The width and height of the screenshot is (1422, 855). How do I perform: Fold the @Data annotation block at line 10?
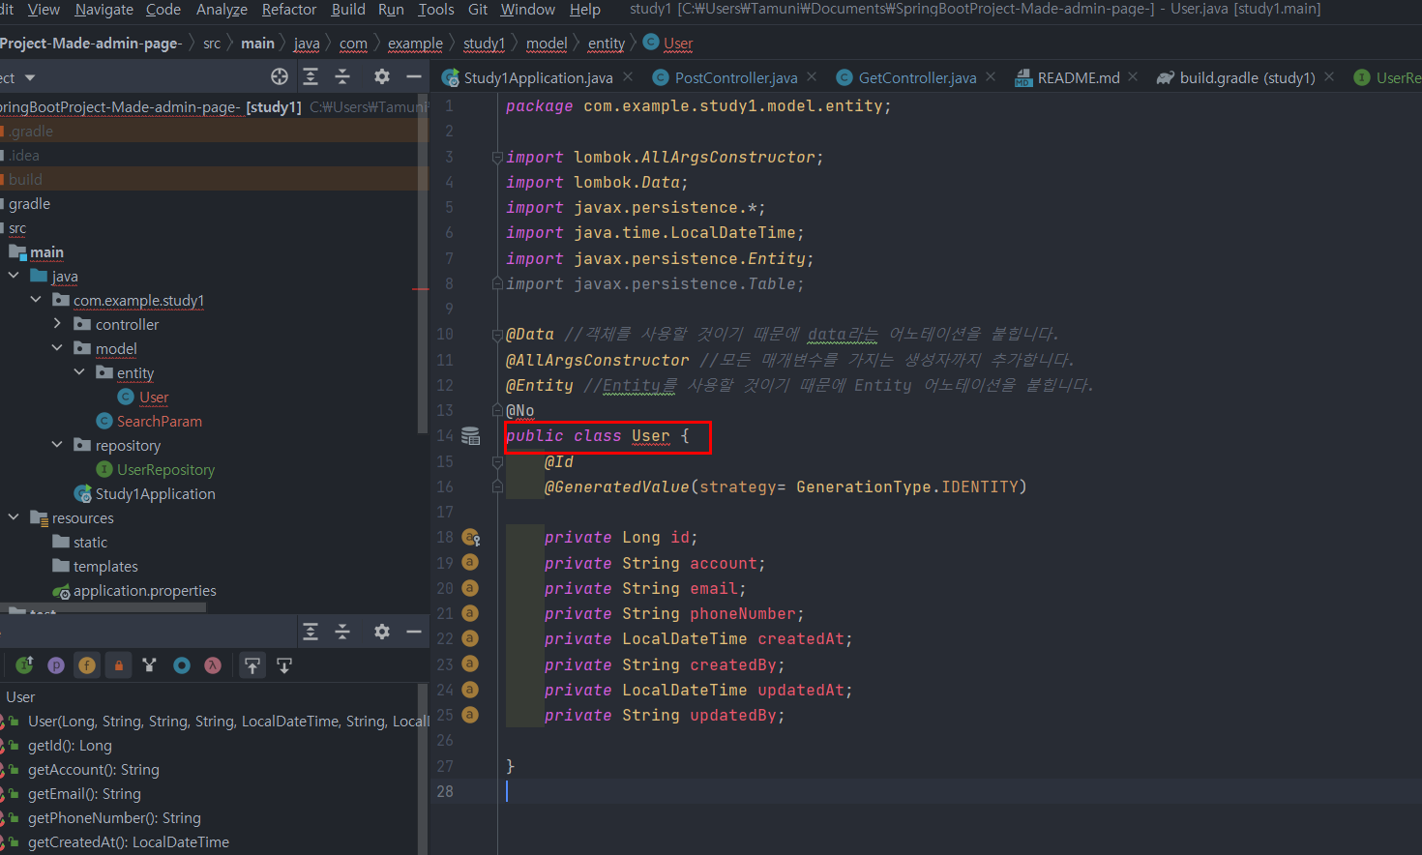click(497, 335)
